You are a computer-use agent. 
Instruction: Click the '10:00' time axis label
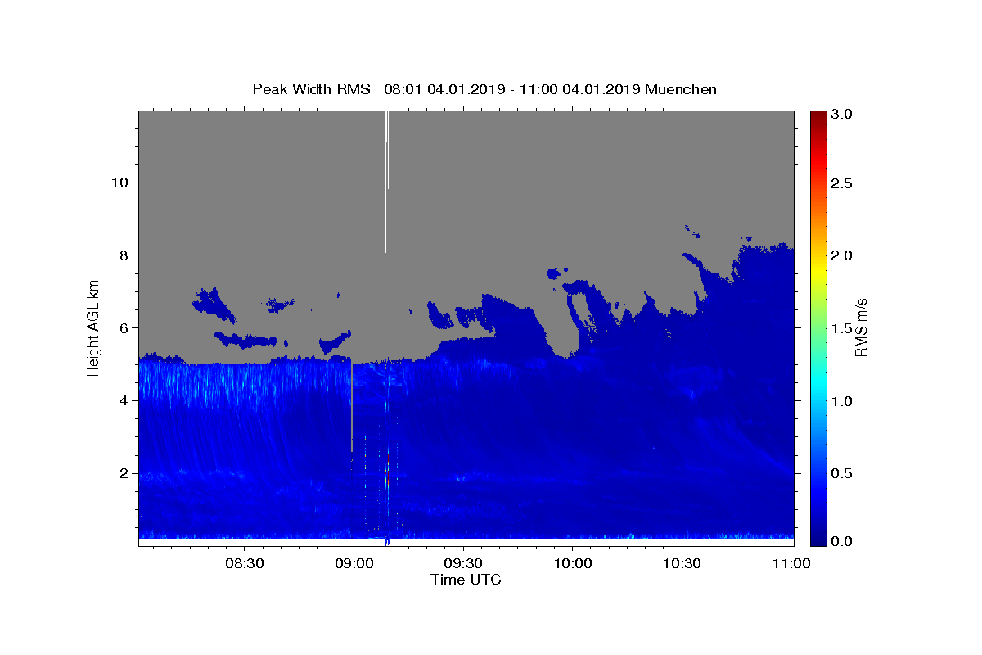click(572, 563)
